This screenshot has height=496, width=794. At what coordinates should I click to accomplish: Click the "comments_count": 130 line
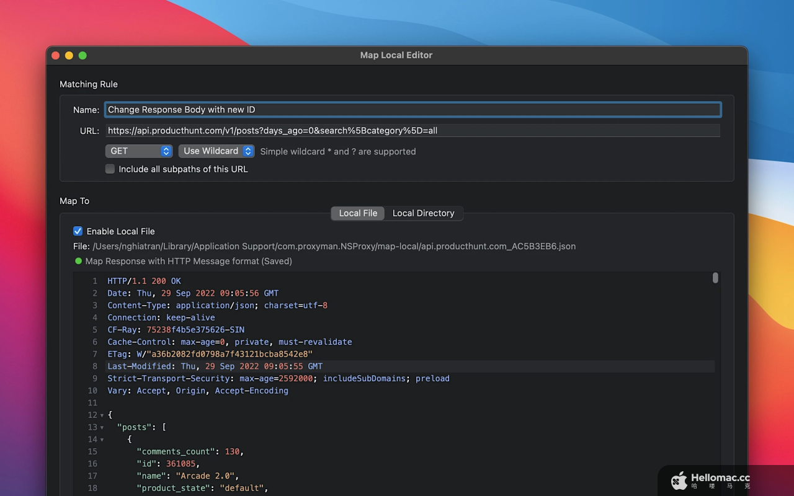point(190,452)
